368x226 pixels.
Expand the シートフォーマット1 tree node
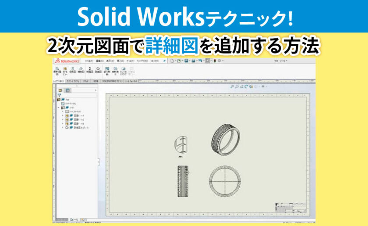tap(63, 111)
